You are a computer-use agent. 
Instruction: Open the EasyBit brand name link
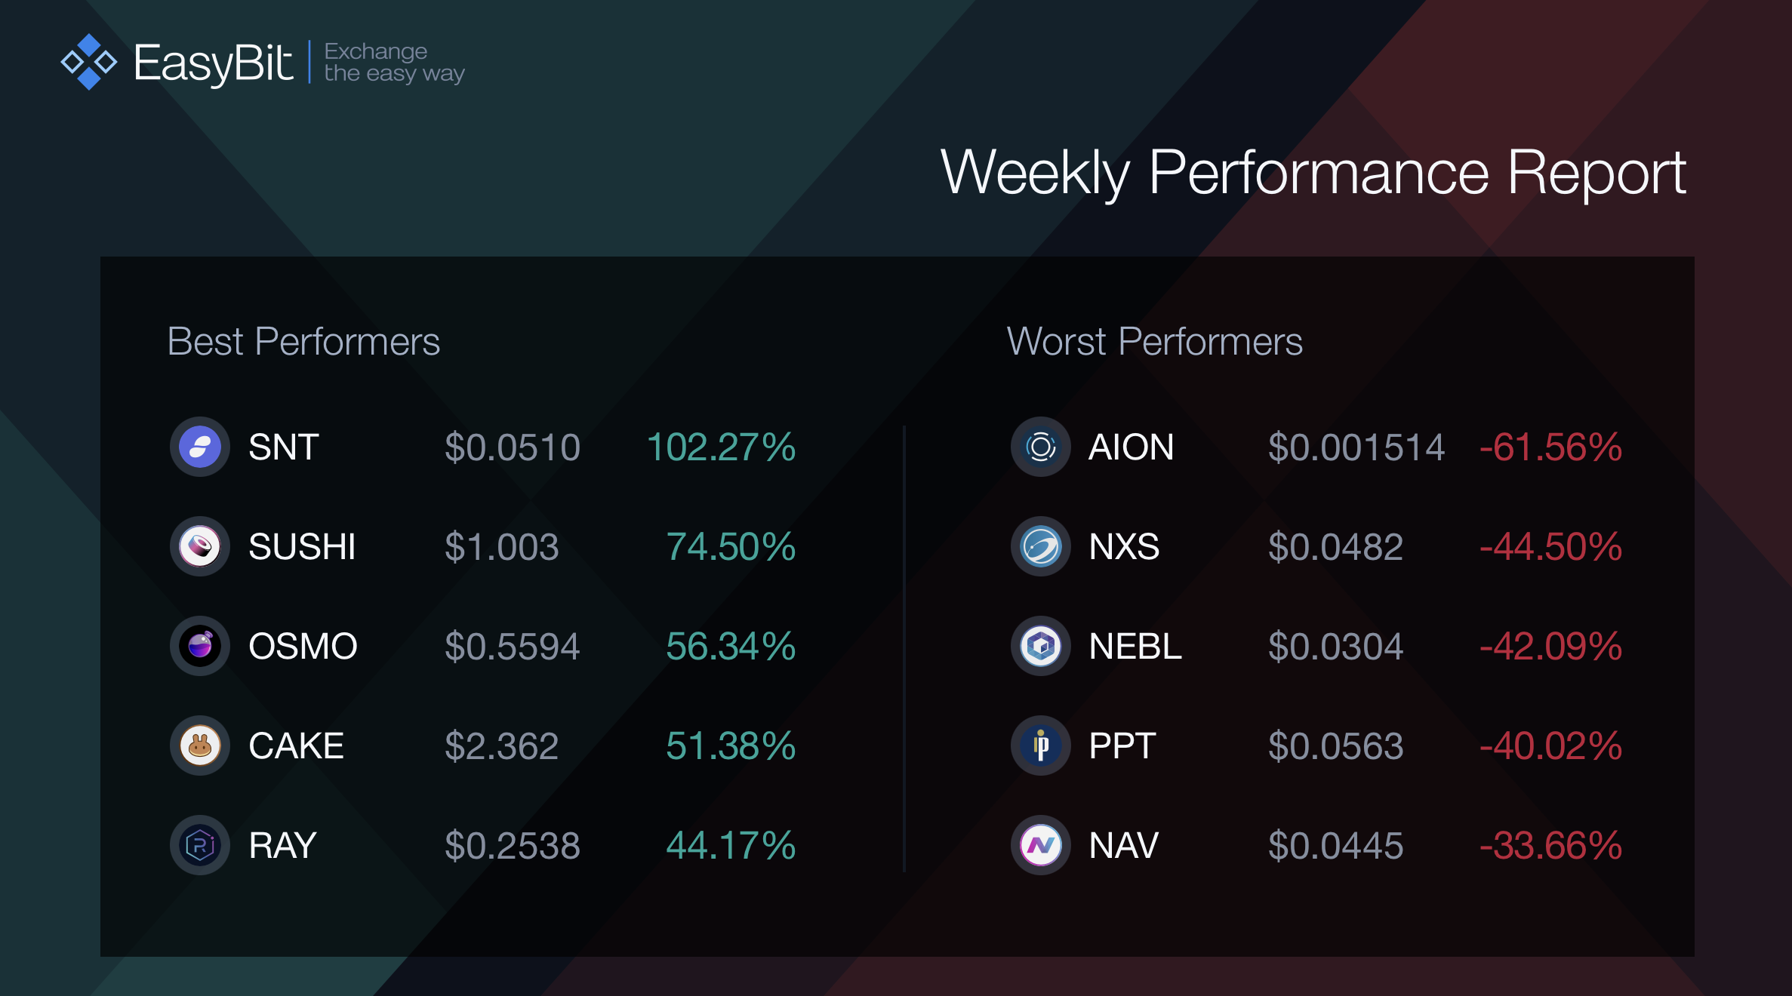coord(213,63)
